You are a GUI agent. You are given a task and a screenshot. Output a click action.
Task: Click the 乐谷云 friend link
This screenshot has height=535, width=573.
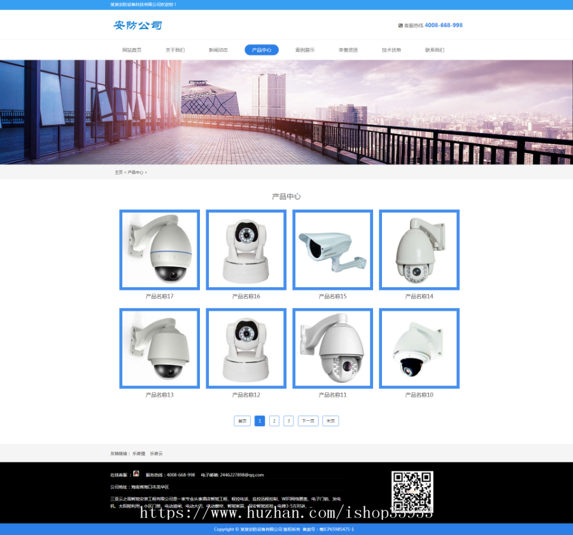pyautogui.click(x=157, y=453)
